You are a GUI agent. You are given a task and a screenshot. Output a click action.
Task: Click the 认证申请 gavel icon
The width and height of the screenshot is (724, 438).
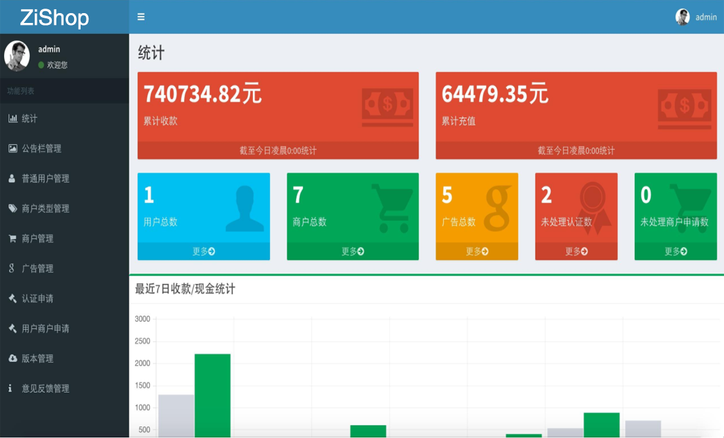[x=13, y=298]
